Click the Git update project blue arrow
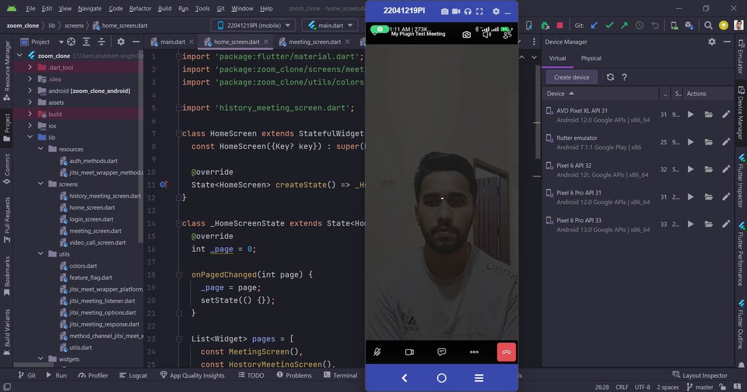The image size is (747, 392). point(594,26)
